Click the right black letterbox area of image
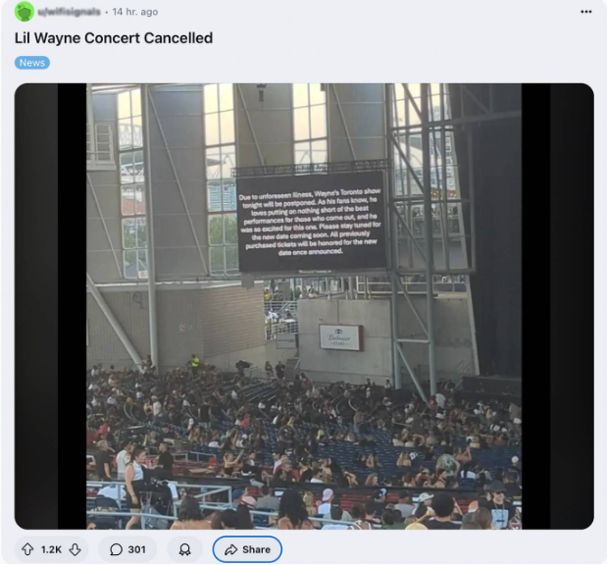Screen dimensions: 607x565 [557, 306]
